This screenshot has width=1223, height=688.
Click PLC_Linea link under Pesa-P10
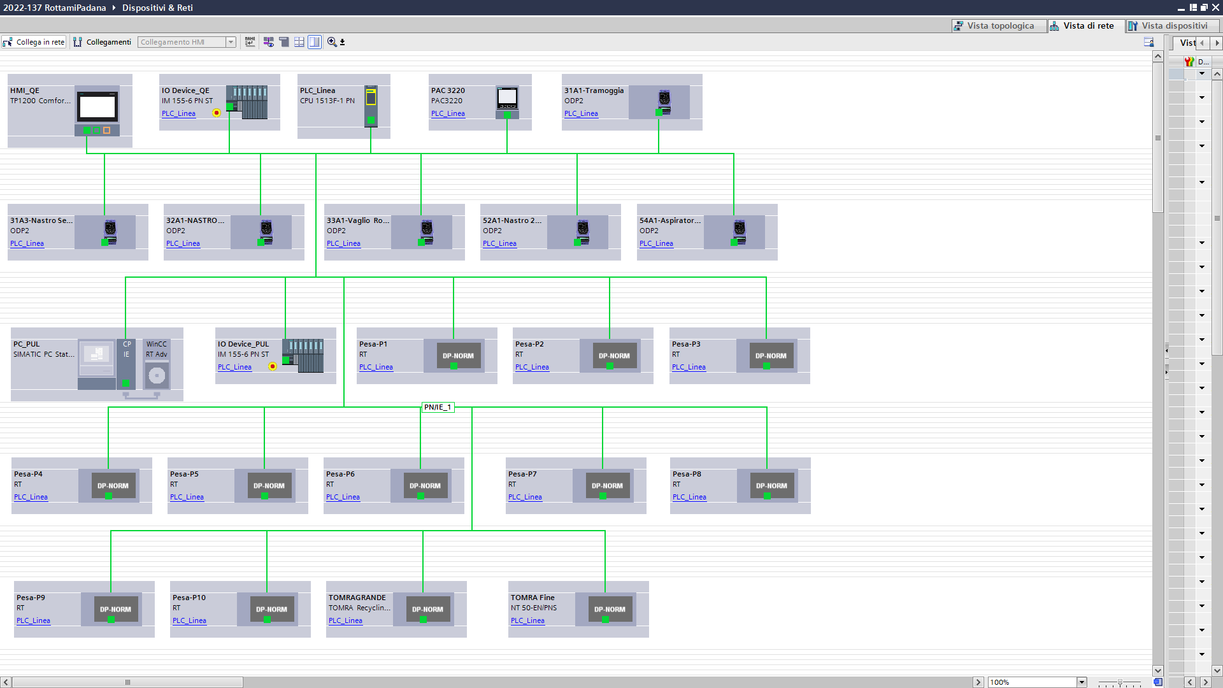(189, 620)
